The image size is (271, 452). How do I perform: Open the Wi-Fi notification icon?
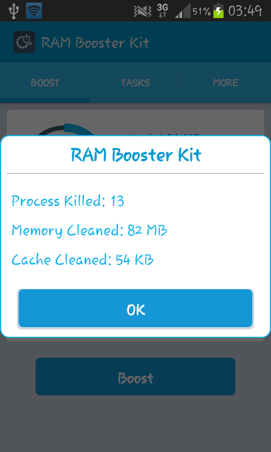click(34, 11)
